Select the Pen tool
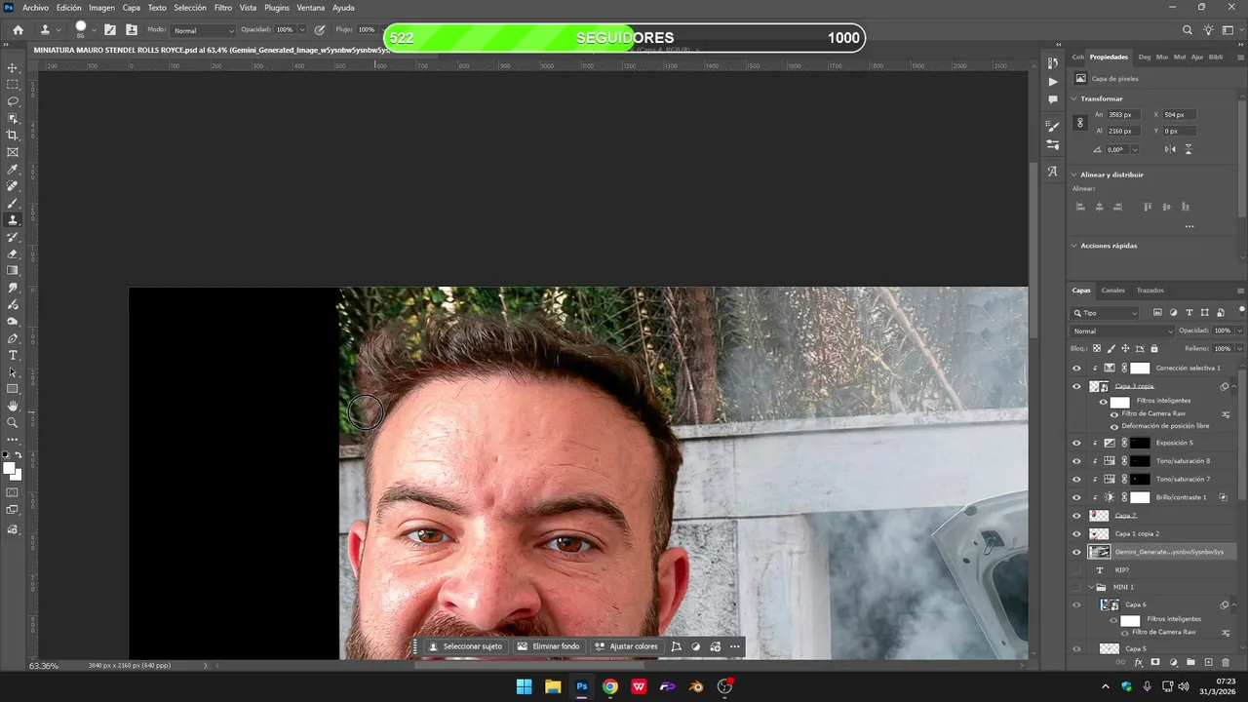The width and height of the screenshot is (1248, 702). point(13,338)
